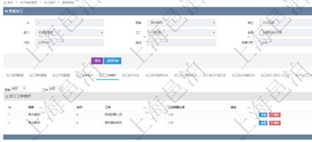This screenshot has width=312, height=142.
Task: Switch to the 加工执行日志 tab
Action: (x=131, y=75)
